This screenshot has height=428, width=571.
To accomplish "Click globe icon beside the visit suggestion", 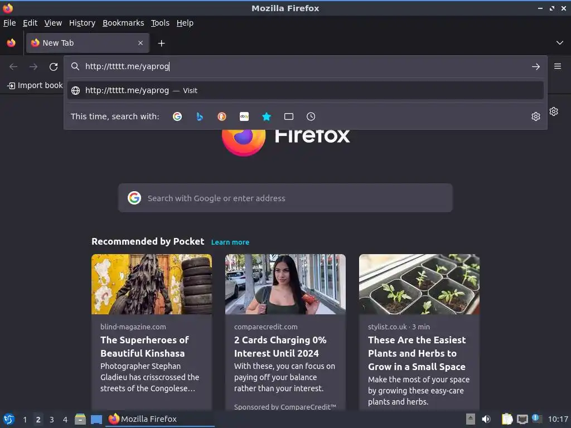I will 75,91.
